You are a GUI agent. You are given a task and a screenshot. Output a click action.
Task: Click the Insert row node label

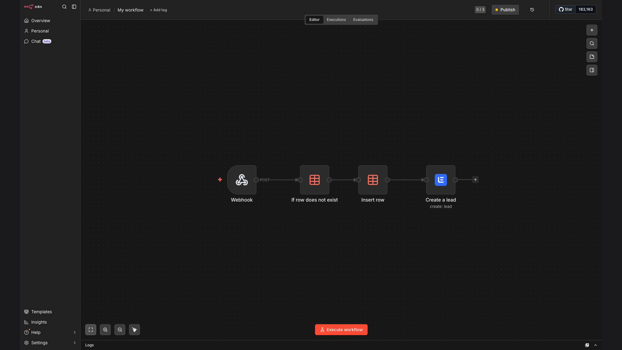tap(373, 200)
